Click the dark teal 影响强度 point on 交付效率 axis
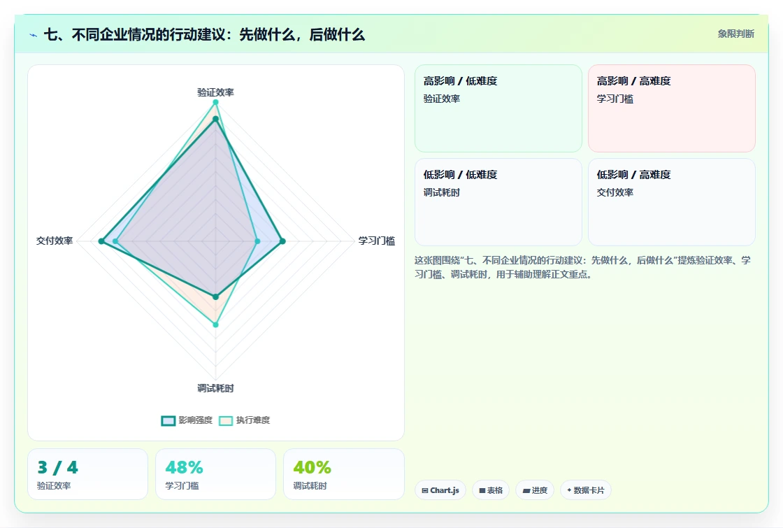 coord(101,241)
